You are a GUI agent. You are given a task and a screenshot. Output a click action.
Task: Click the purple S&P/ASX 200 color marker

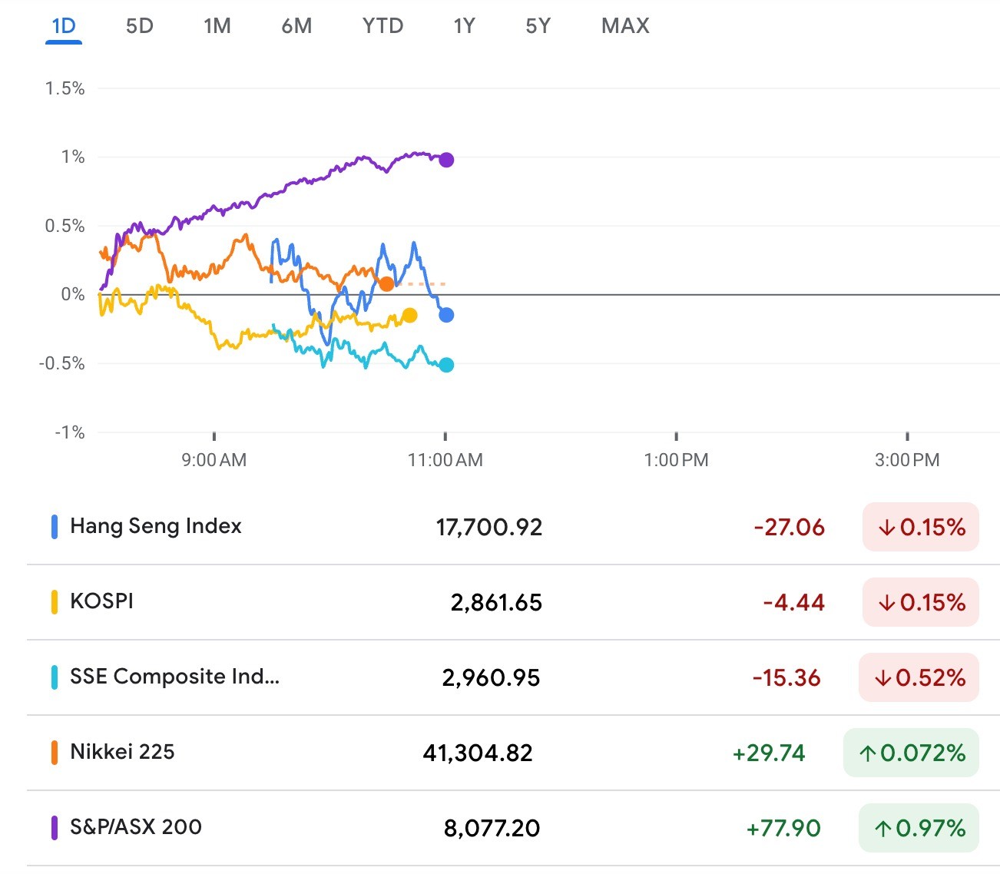(55, 828)
